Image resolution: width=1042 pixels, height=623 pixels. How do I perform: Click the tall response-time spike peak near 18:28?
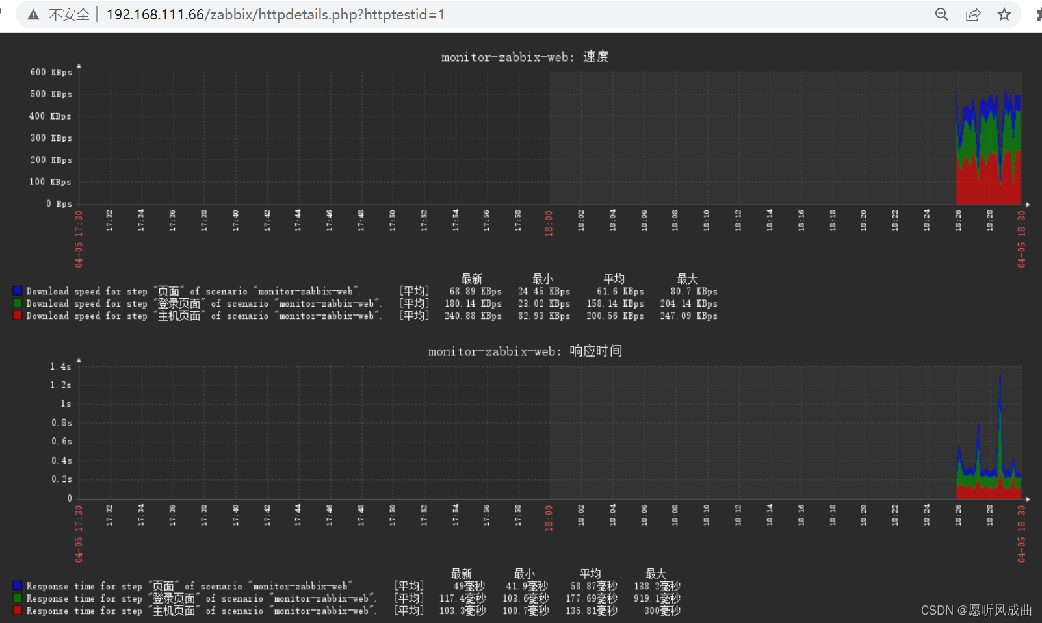[1000, 377]
